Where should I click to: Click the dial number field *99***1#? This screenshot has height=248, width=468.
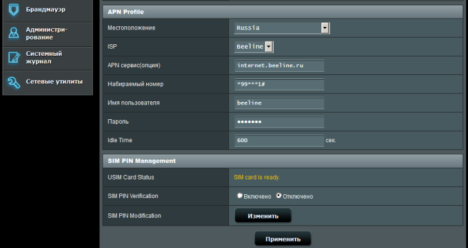[x=280, y=85]
